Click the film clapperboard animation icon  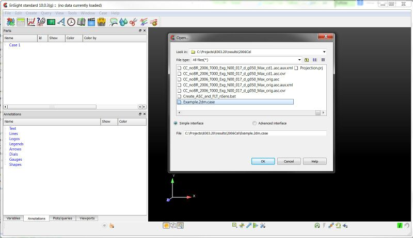[x=91, y=22]
